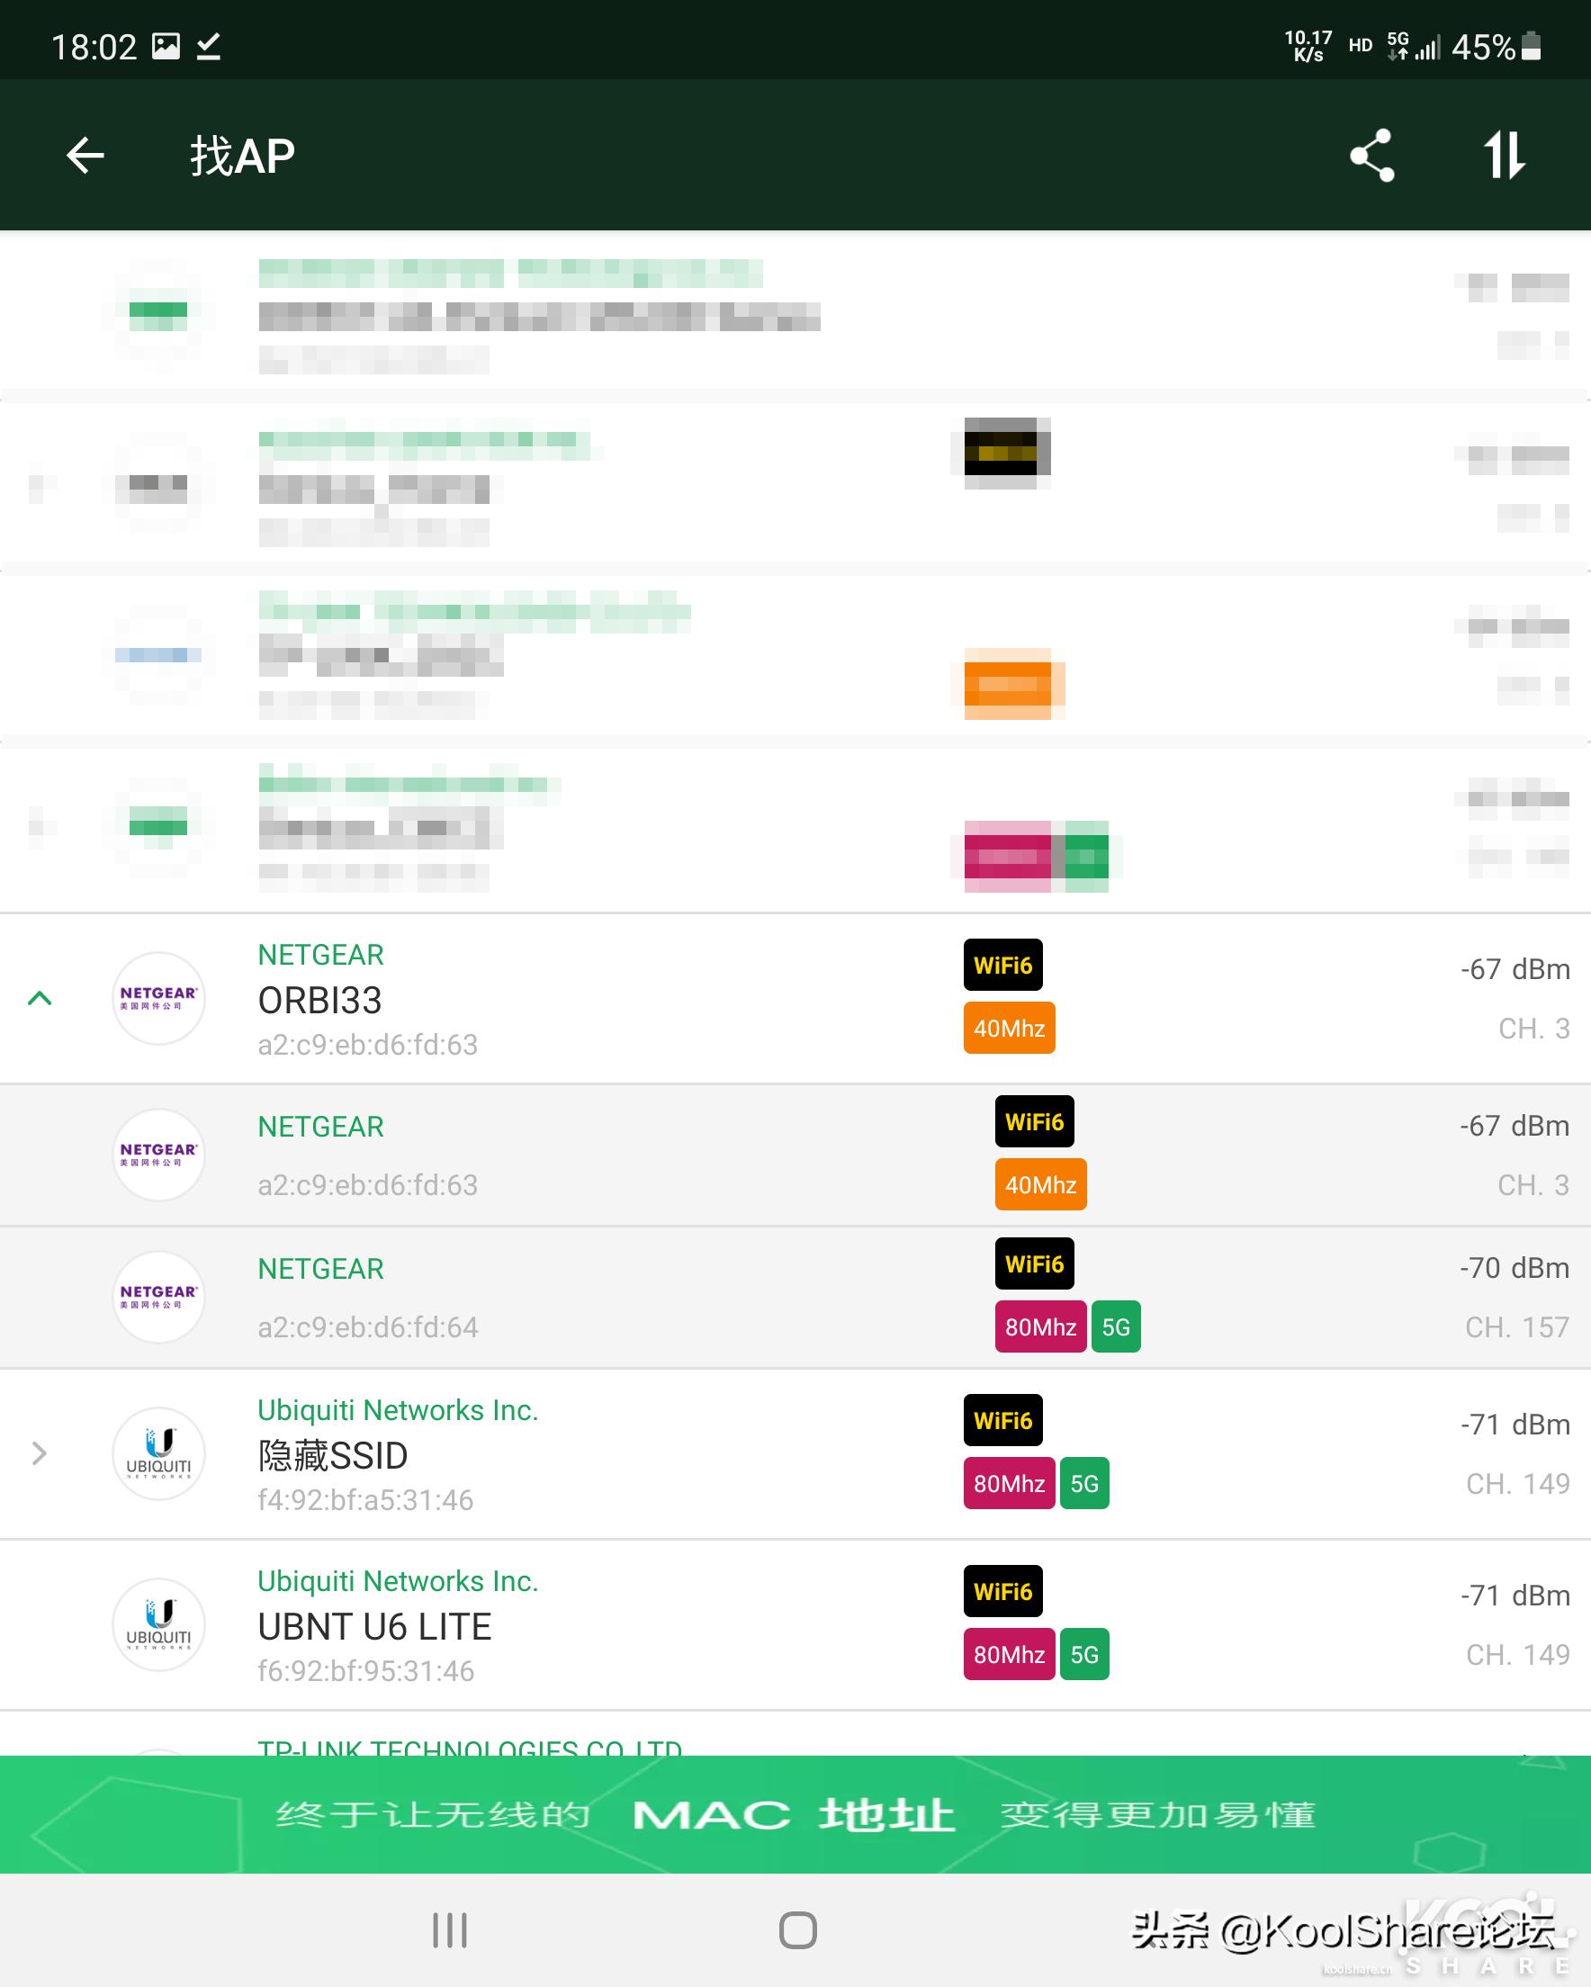1591x1987 pixels.
Task: Tap 40Mhz badge on ORBI33 row
Action: (x=1010, y=1028)
